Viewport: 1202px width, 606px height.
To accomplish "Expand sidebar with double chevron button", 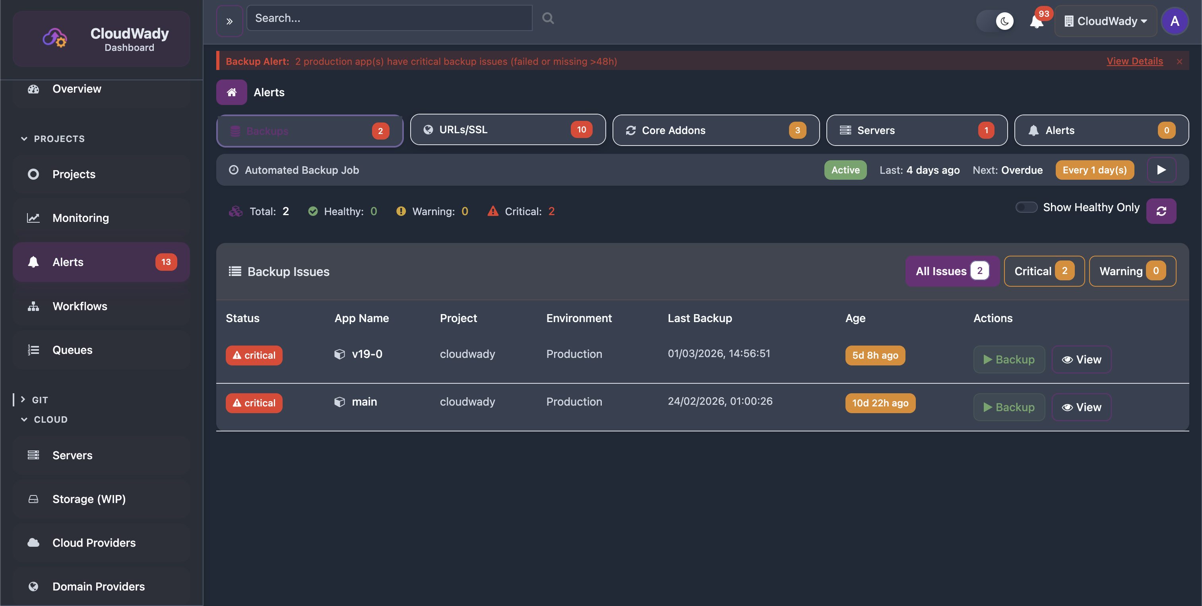I will tap(230, 21).
